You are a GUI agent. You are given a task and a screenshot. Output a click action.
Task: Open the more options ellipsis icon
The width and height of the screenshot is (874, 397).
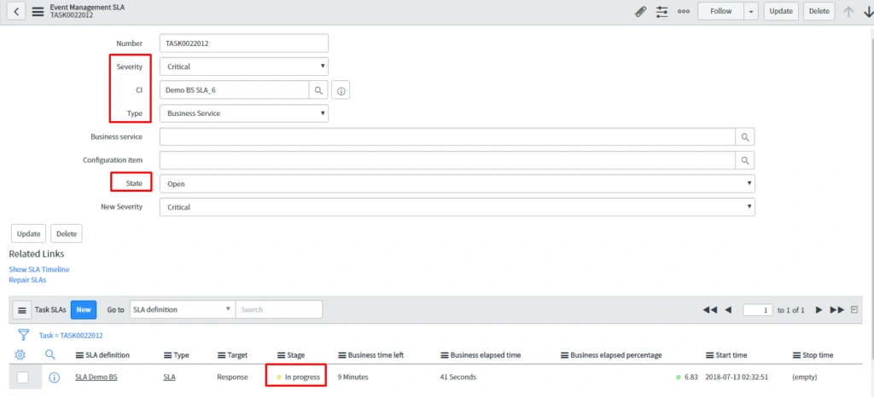[684, 12]
